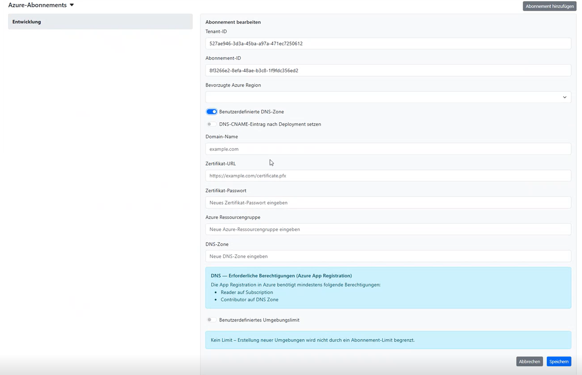The height and width of the screenshot is (375, 582).
Task: Click the Abonnement bearbeiten panel header
Action: (x=232, y=22)
